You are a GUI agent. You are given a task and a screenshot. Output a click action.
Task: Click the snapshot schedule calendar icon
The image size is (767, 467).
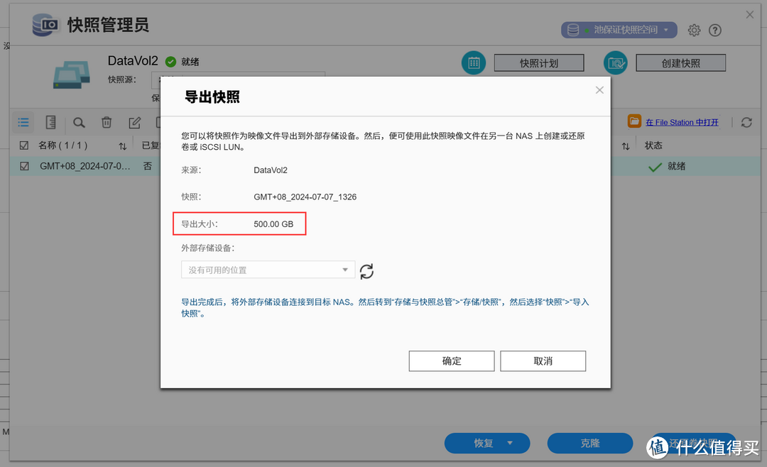(x=474, y=62)
